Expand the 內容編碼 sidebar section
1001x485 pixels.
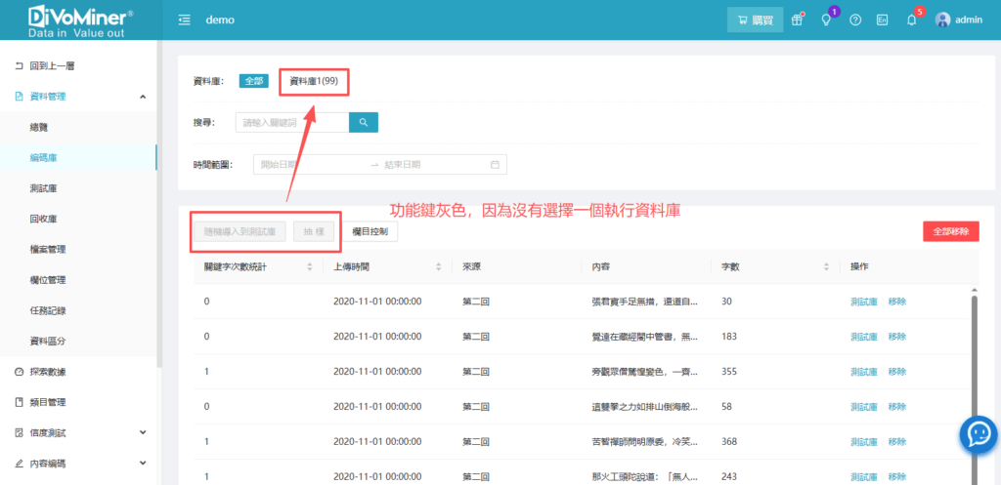pos(143,464)
